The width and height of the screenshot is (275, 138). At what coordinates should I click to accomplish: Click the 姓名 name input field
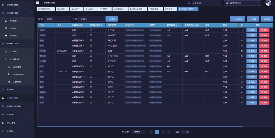(x=57, y=19)
